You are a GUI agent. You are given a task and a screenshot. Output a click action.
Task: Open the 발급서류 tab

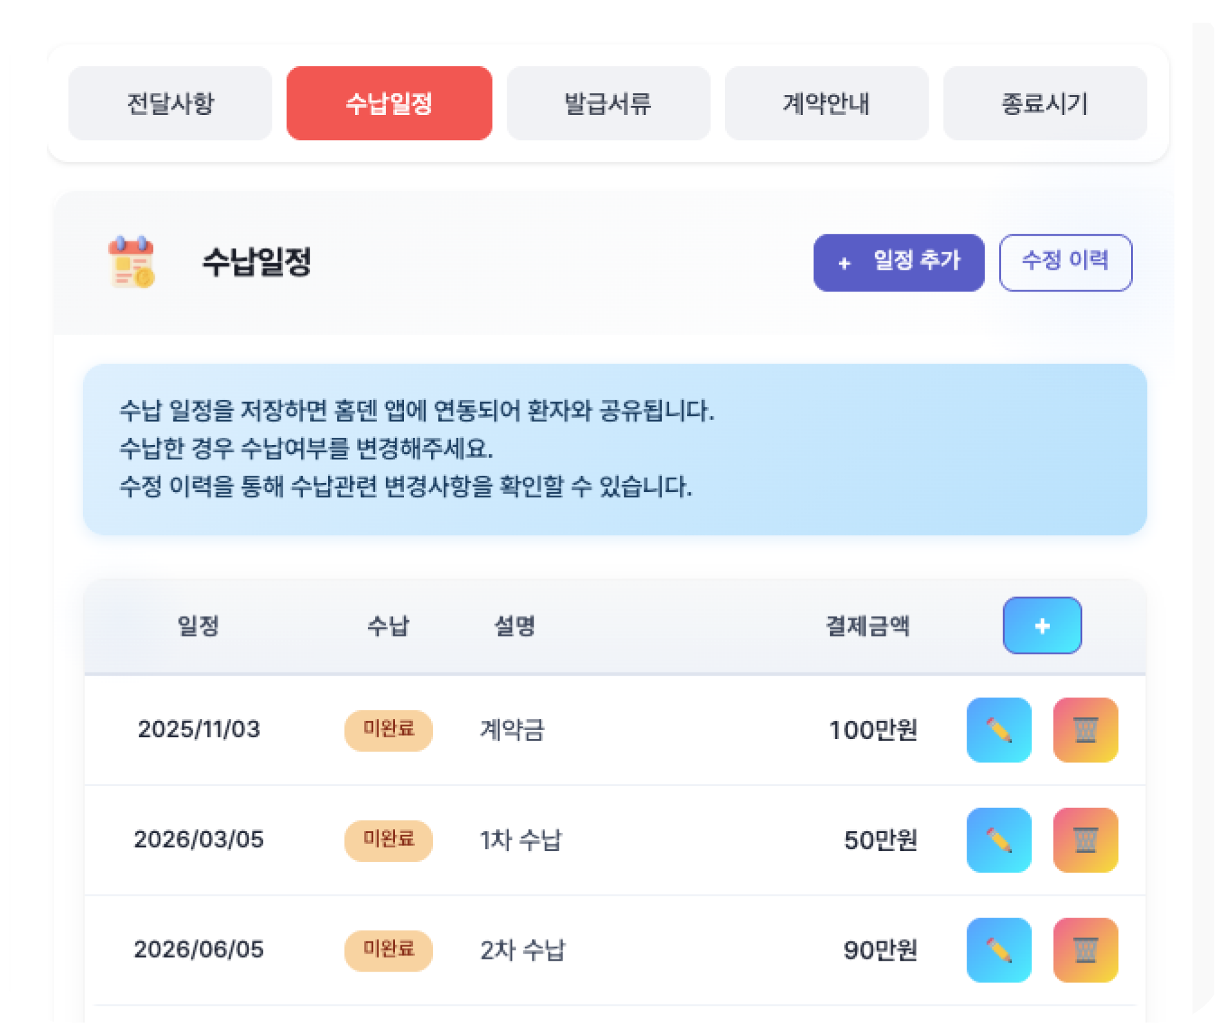click(608, 103)
